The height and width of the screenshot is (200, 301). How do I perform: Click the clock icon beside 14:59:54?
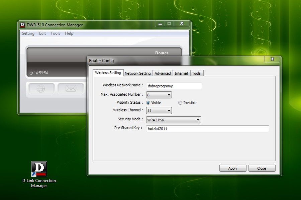pos(31,73)
